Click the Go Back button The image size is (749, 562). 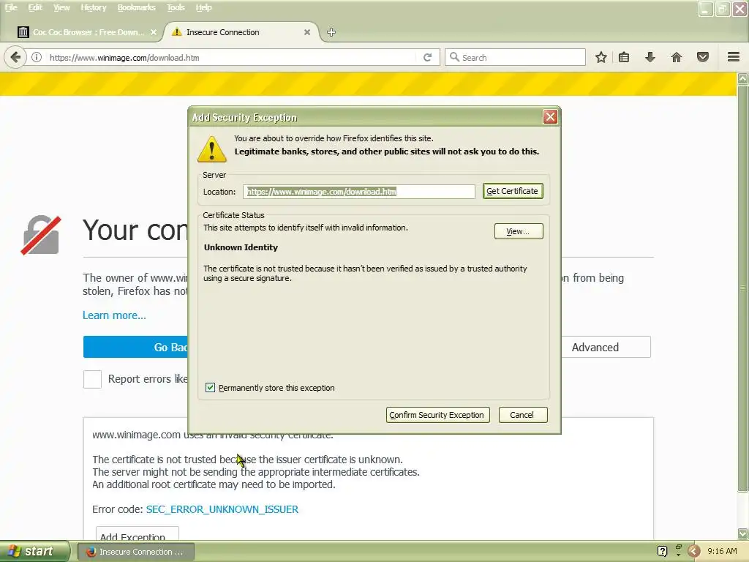click(x=136, y=347)
